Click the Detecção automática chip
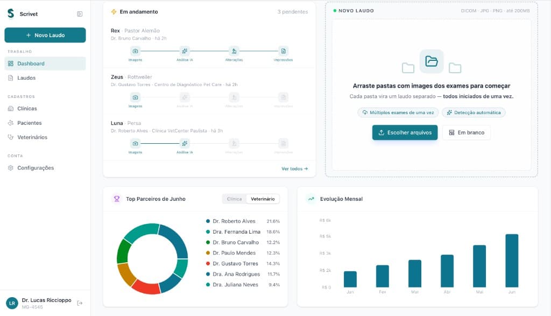 [x=474, y=113]
